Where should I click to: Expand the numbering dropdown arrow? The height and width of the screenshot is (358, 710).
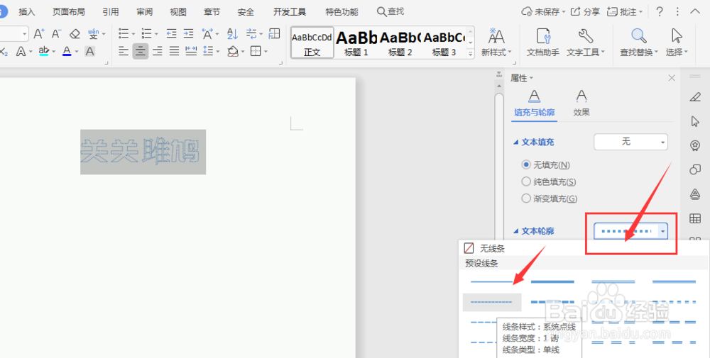(x=156, y=34)
